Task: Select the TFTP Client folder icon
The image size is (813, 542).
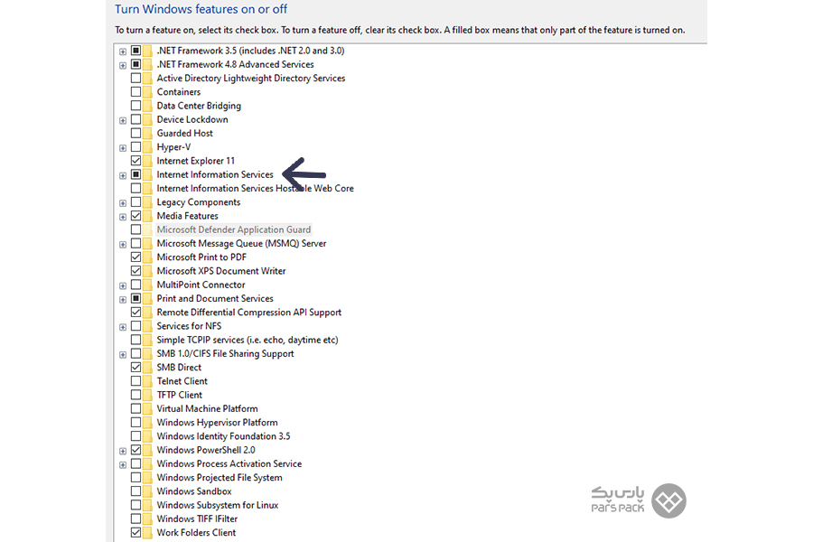Action: [x=147, y=395]
